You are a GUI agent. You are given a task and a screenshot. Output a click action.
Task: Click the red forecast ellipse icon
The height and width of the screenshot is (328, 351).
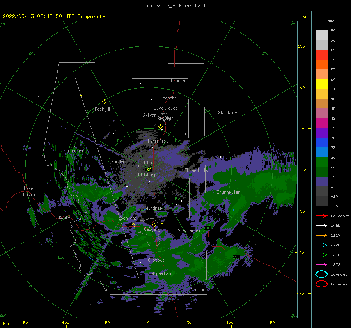point(321,284)
